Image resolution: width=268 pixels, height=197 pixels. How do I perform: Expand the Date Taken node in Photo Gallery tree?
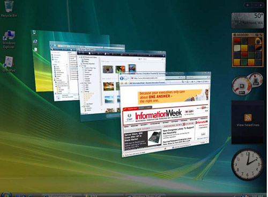pos(81,83)
